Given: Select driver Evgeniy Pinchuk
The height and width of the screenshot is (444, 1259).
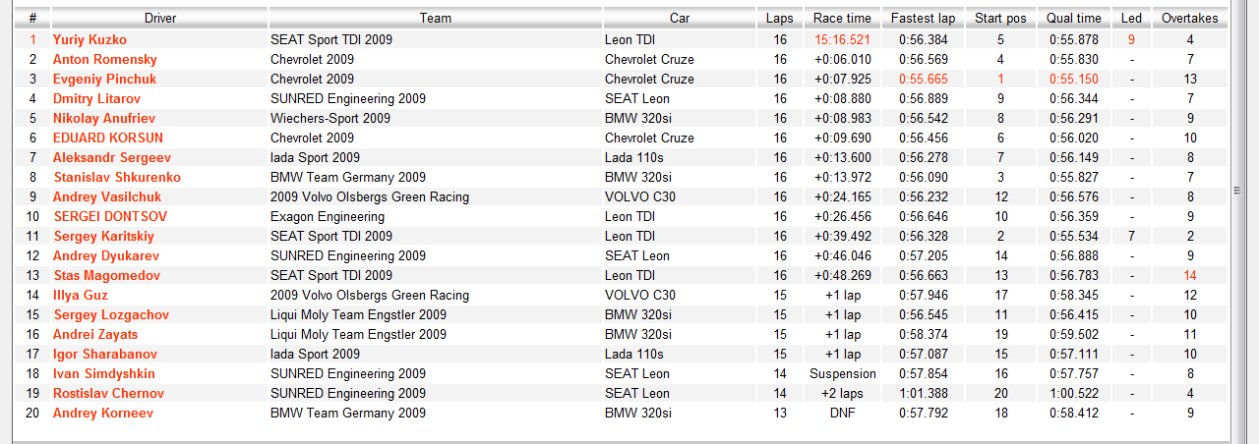Looking at the screenshot, I should 102,79.
